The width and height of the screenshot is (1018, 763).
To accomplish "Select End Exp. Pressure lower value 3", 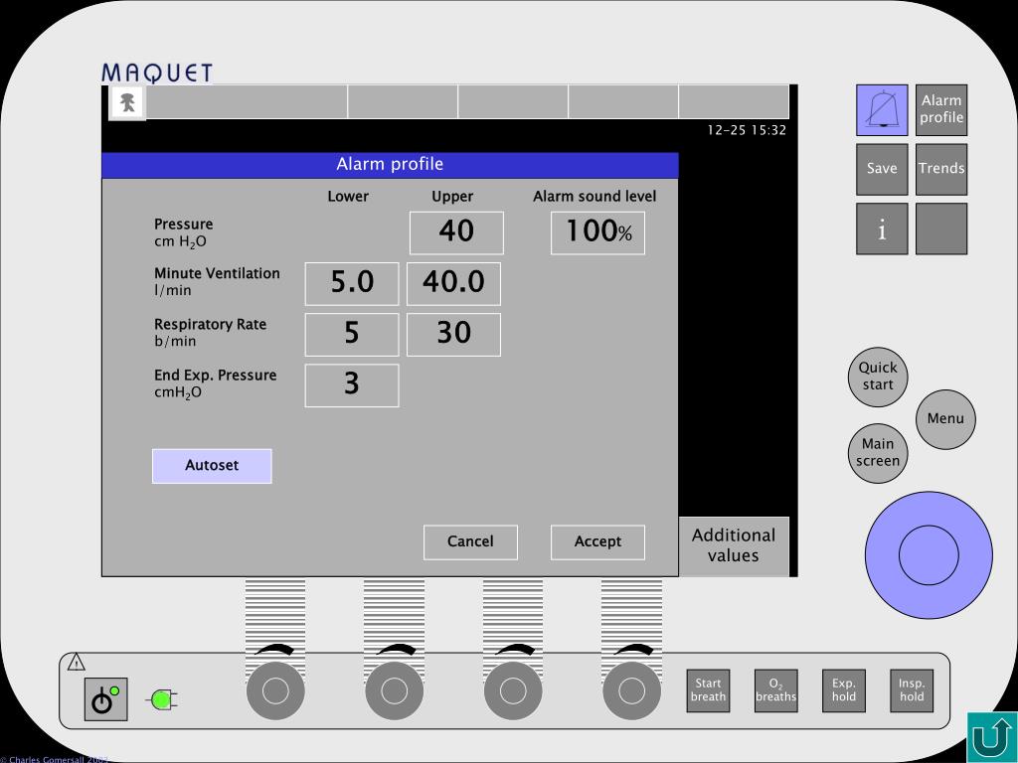I will coord(352,385).
